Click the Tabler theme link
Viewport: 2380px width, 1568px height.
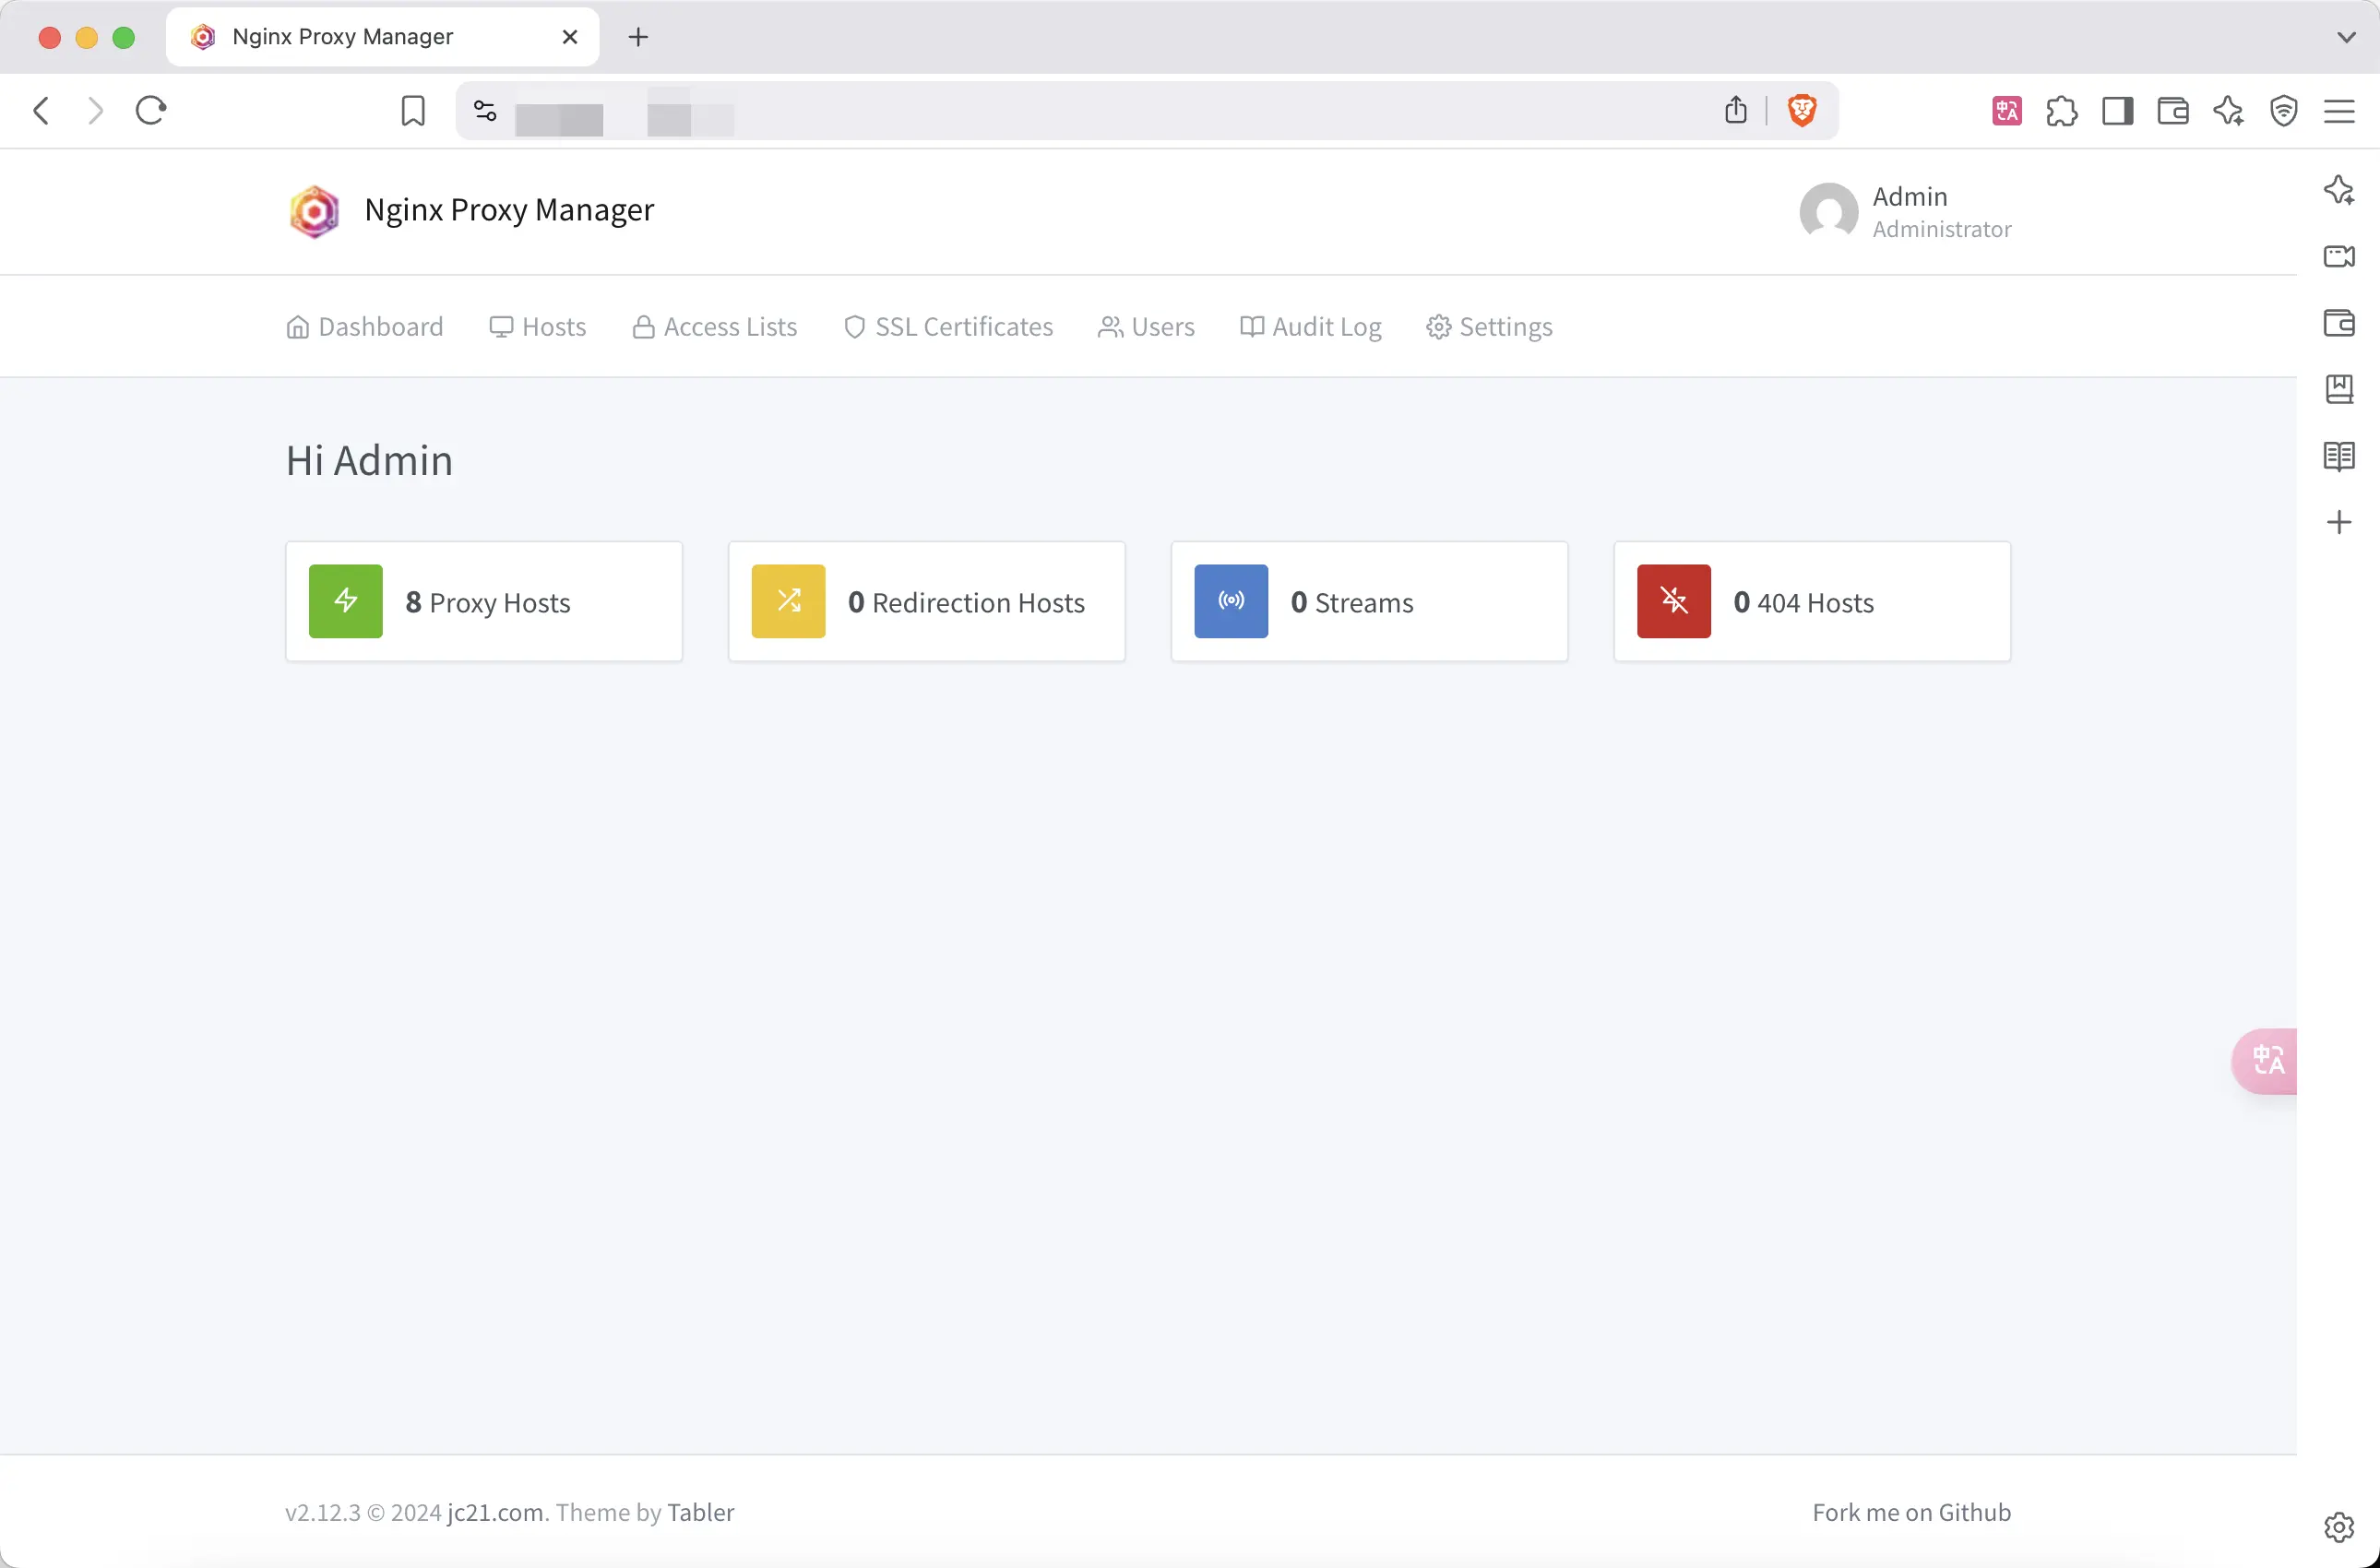pyautogui.click(x=701, y=1512)
